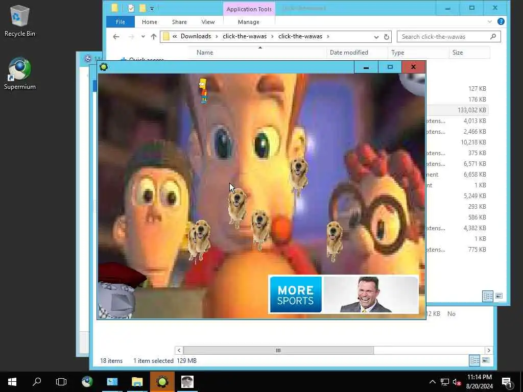Switch back Explorer window to details view
Viewport: 523px width, 392px height.
(x=474, y=360)
